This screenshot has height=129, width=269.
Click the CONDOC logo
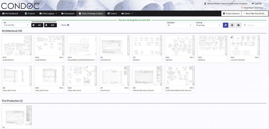[x=20, y=6]
